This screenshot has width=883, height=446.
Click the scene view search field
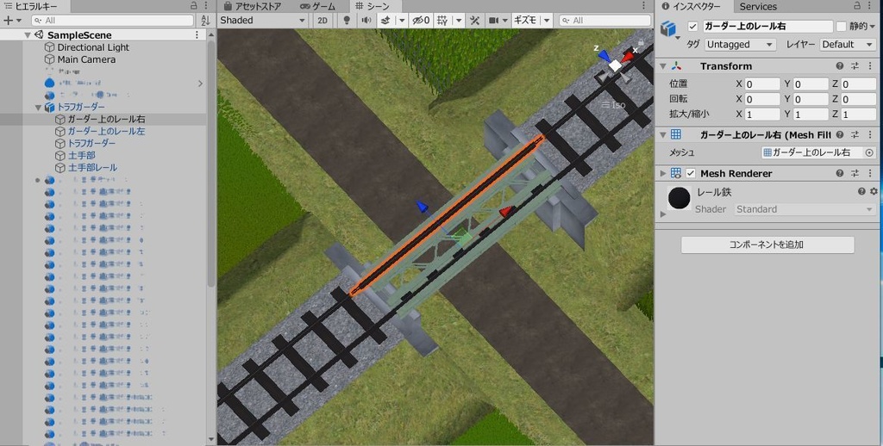[604, 21]
